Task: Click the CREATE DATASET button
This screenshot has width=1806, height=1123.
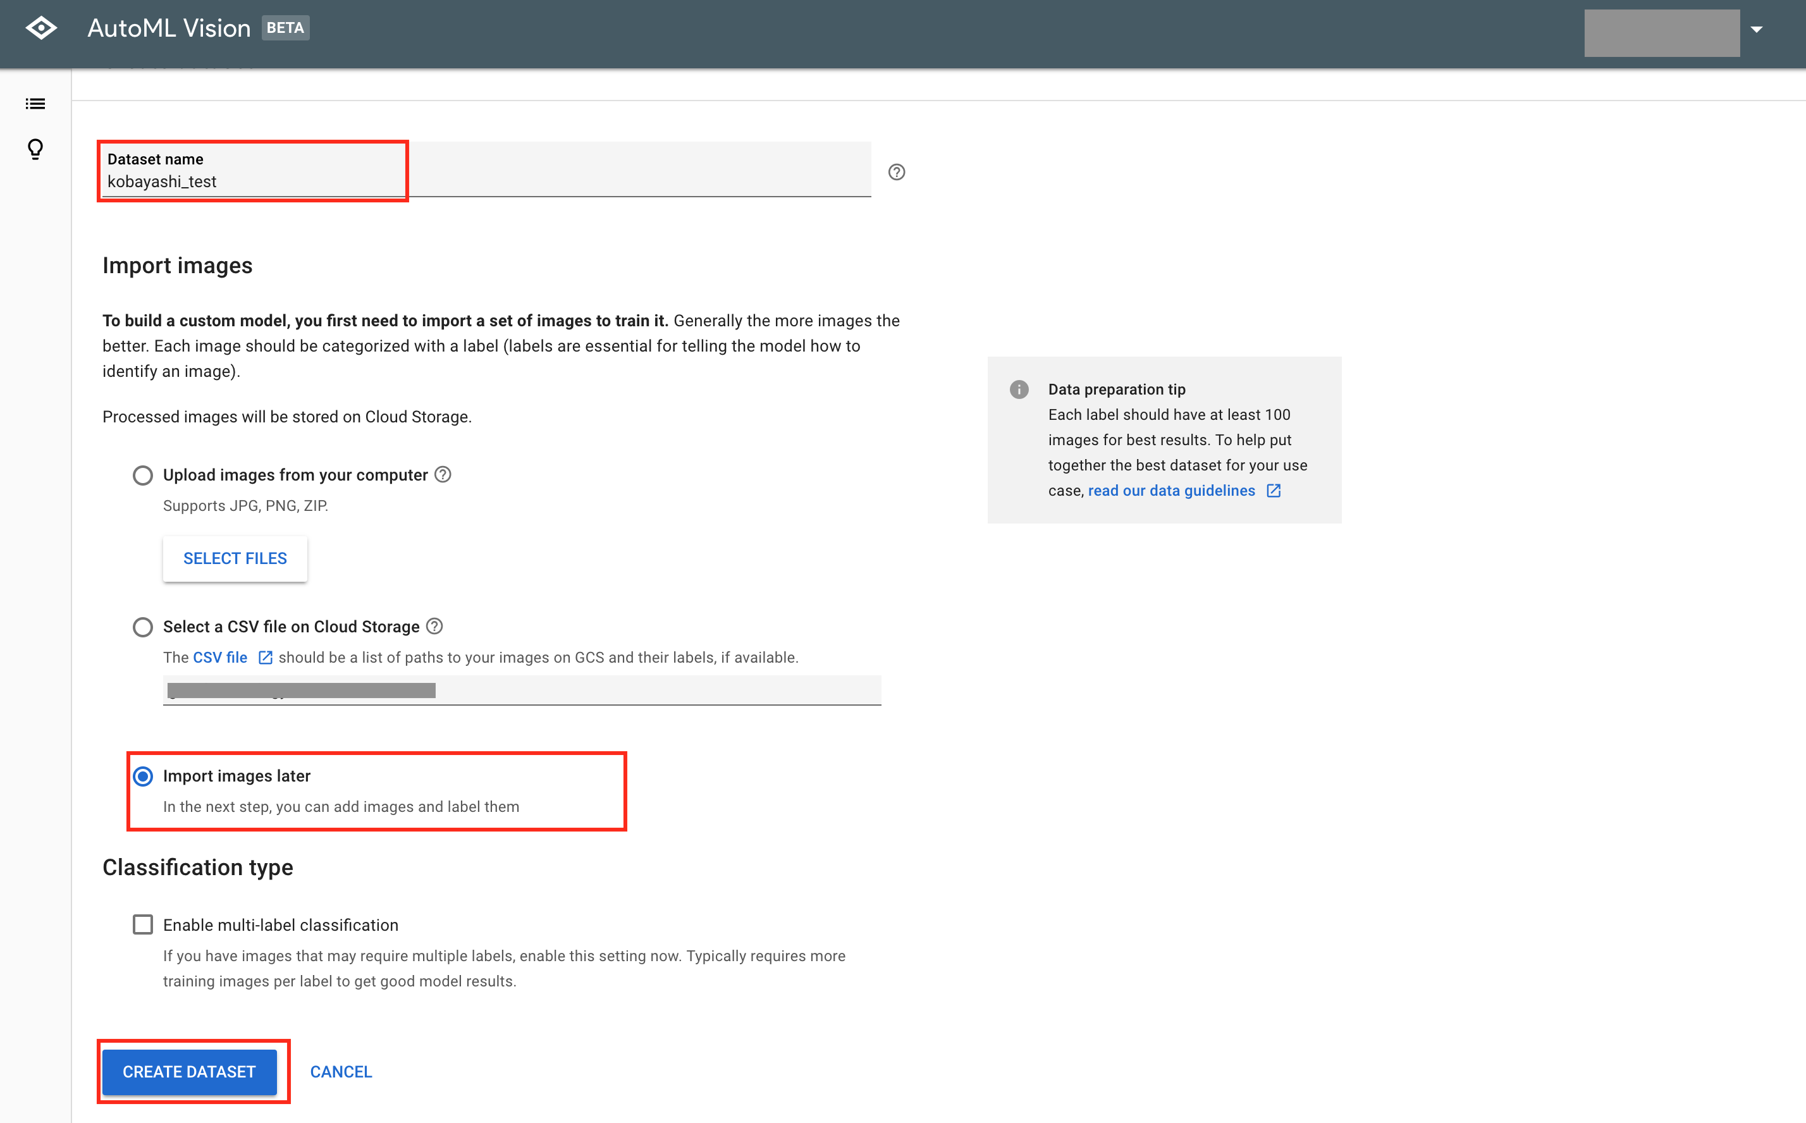Action: [189, 1072]
